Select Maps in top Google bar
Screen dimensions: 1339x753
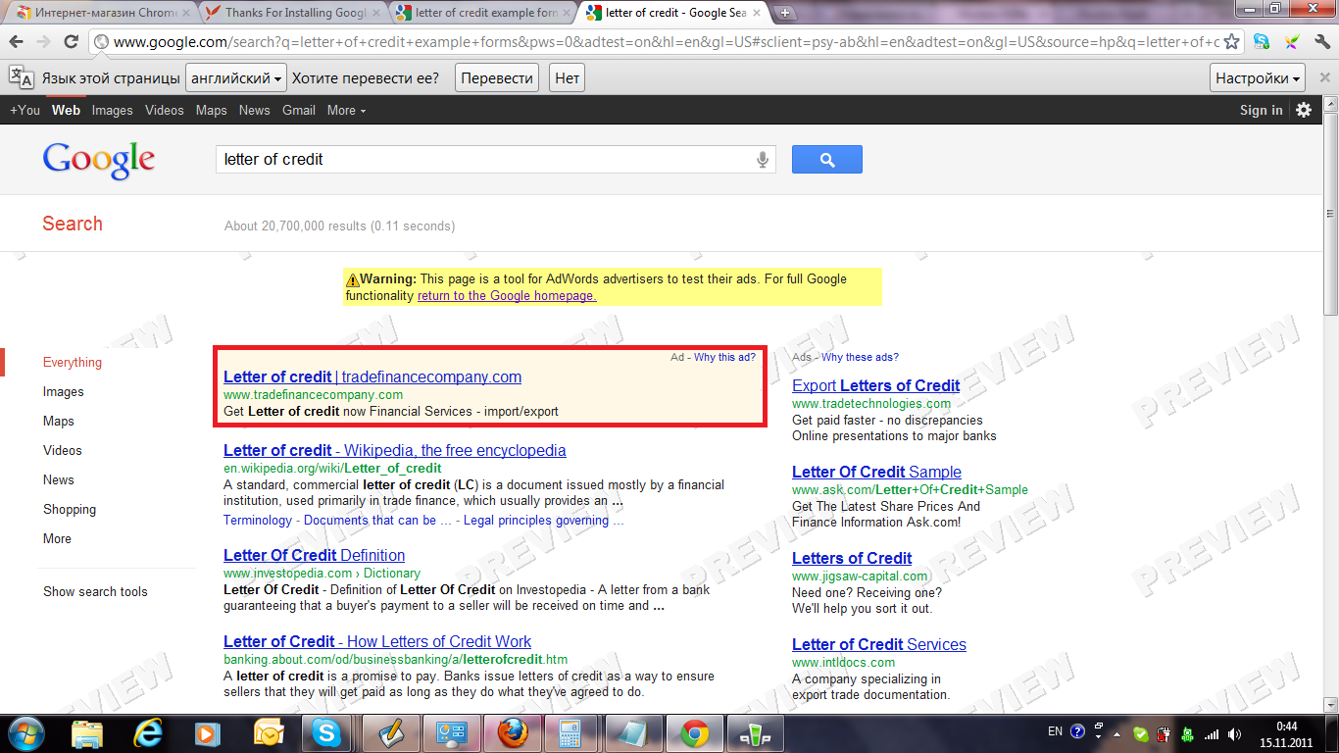(211, 110)
